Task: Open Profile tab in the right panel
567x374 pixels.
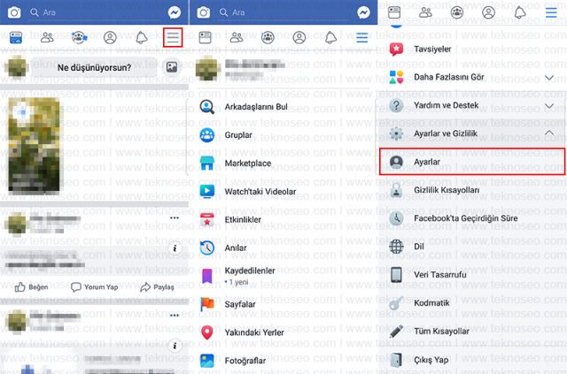Action: pyautogui.click(x=488, y=12)
